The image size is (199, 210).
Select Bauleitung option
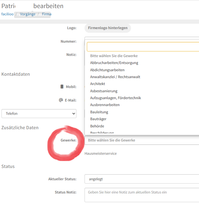pos(99,112)
